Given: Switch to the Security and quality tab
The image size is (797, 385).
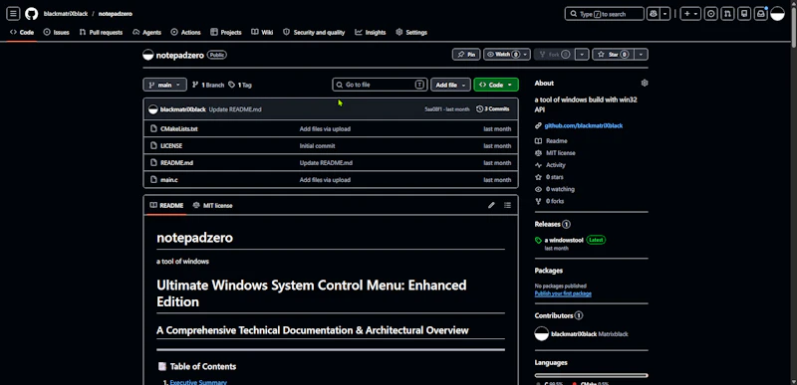Looking at the screenshot, I should pos(314,32).
